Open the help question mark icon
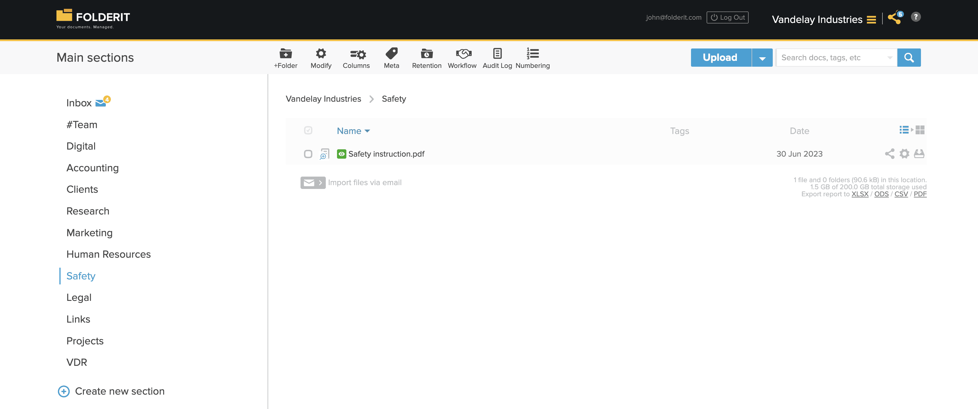The height and width of the screenshot is (409, 978). [916, 17]
